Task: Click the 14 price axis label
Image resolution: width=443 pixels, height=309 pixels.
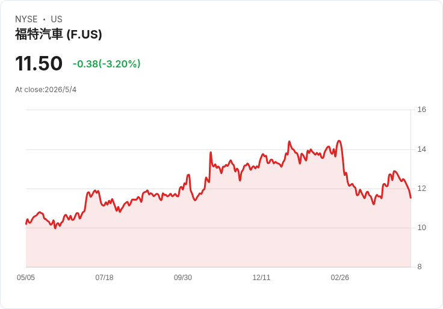Action: click(x=421, y=149)
